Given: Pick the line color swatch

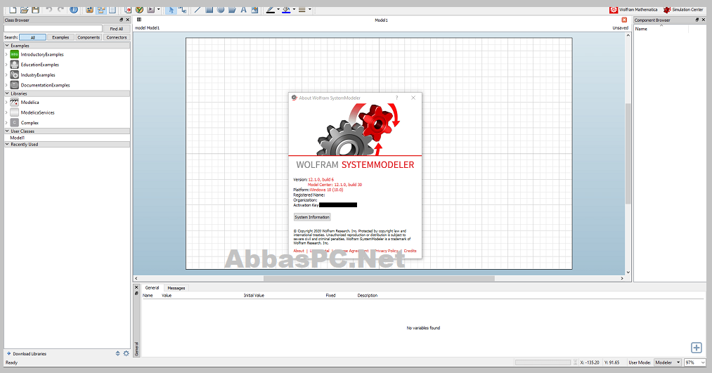Looking at the screenshot, I should tap(271, 10).
